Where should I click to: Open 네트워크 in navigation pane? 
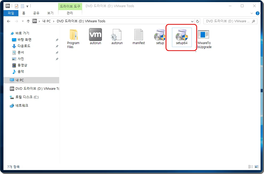coord(19,105)
